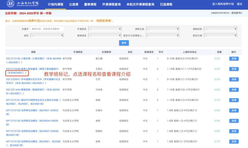Open the MY1210101 新时代中国特色社会主义 course link
248x148 pixels.
pos(32,100)
